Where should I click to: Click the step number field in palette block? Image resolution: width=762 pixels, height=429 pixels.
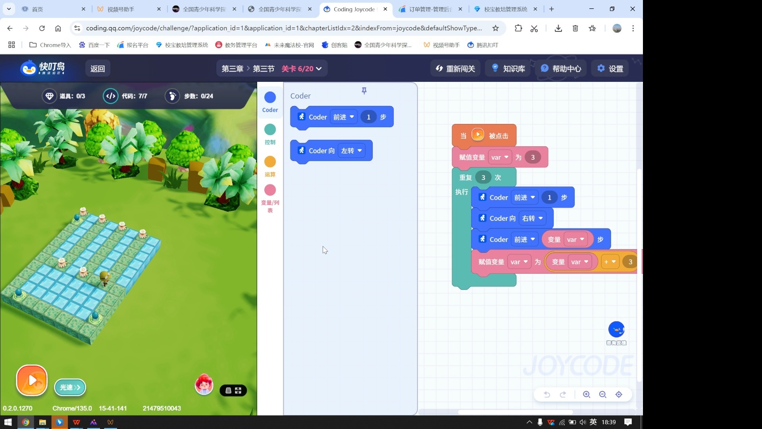point(369,117)
